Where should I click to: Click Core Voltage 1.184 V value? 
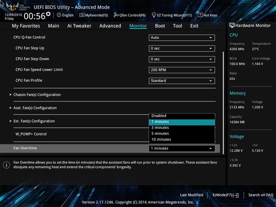click(258, 64)
